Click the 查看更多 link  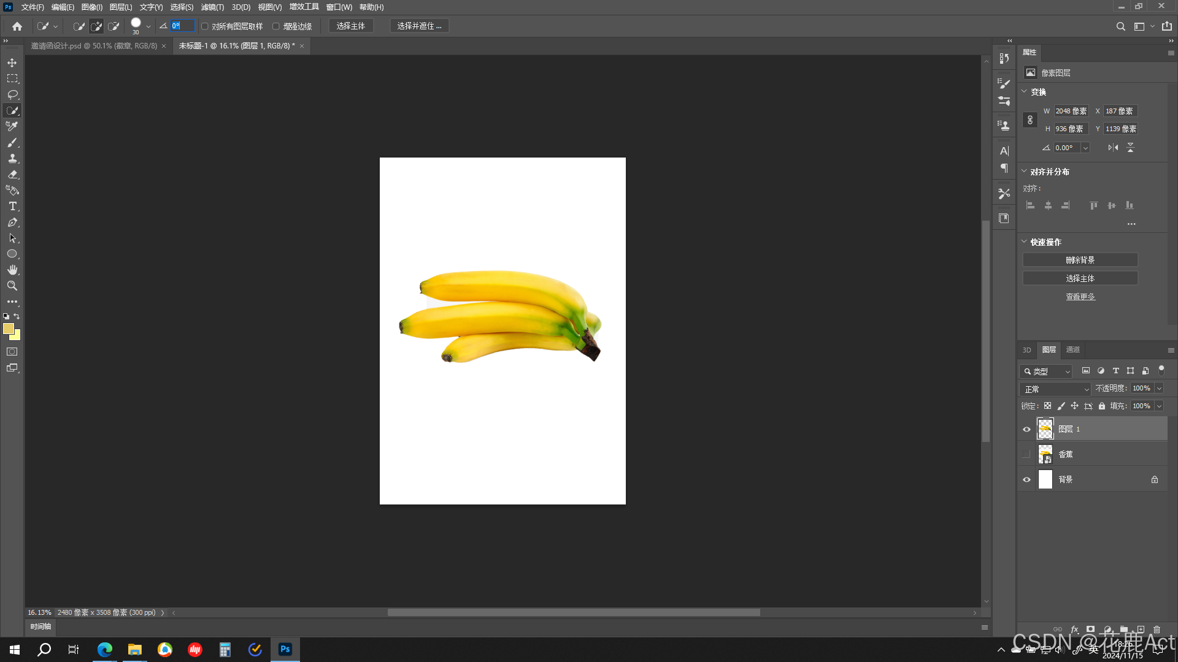1080,297
